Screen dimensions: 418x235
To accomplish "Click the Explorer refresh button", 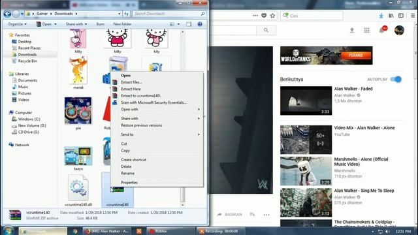I will [126, 14].
